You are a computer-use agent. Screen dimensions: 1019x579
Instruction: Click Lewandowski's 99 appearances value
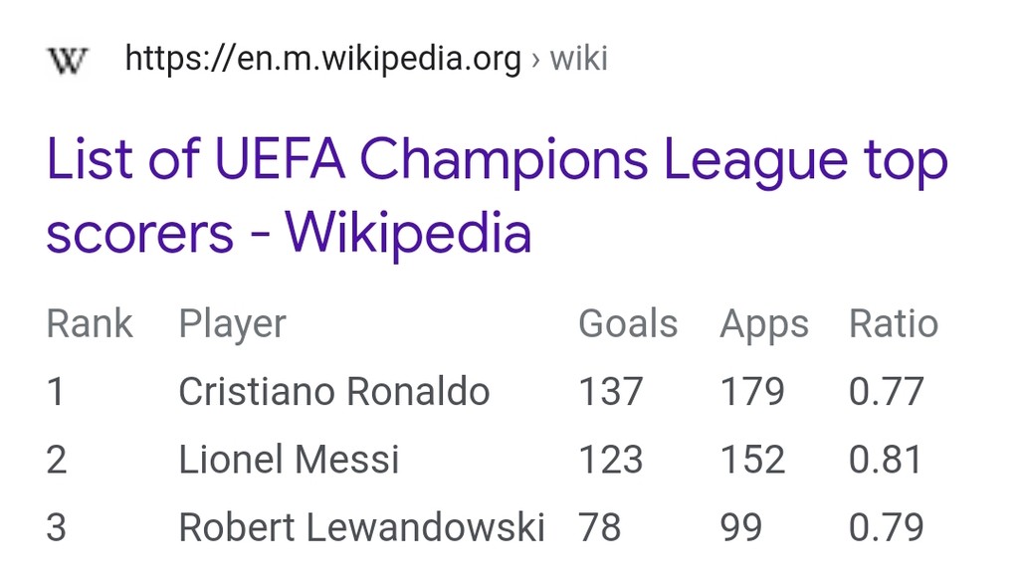coord(741,527)
